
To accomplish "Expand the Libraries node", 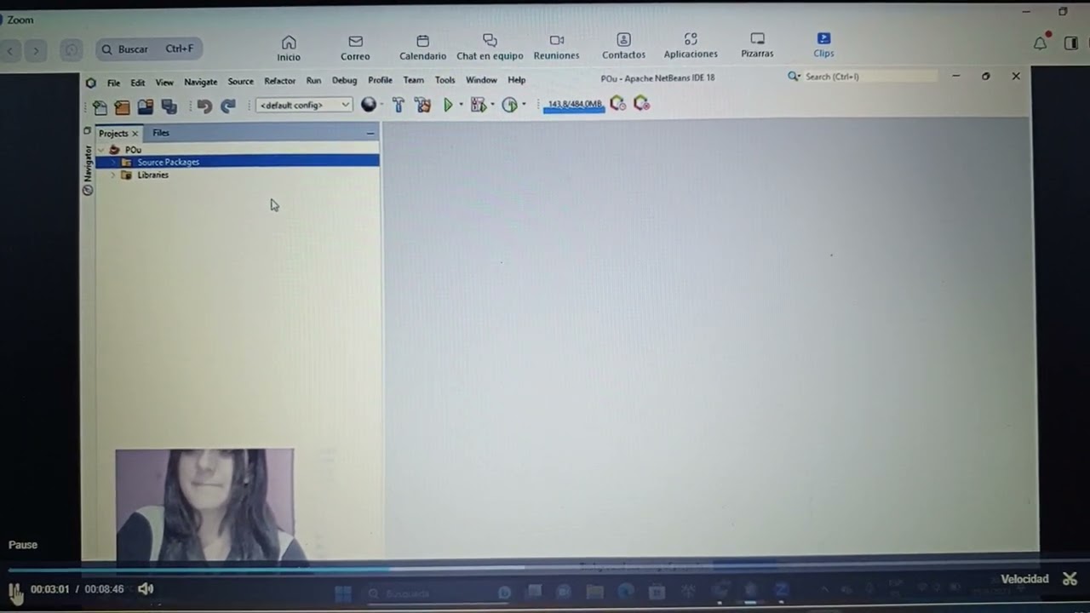I will tap(112, 175).
